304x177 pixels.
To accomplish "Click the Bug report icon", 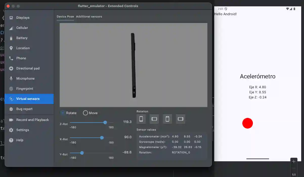I will tap(11, 109).
